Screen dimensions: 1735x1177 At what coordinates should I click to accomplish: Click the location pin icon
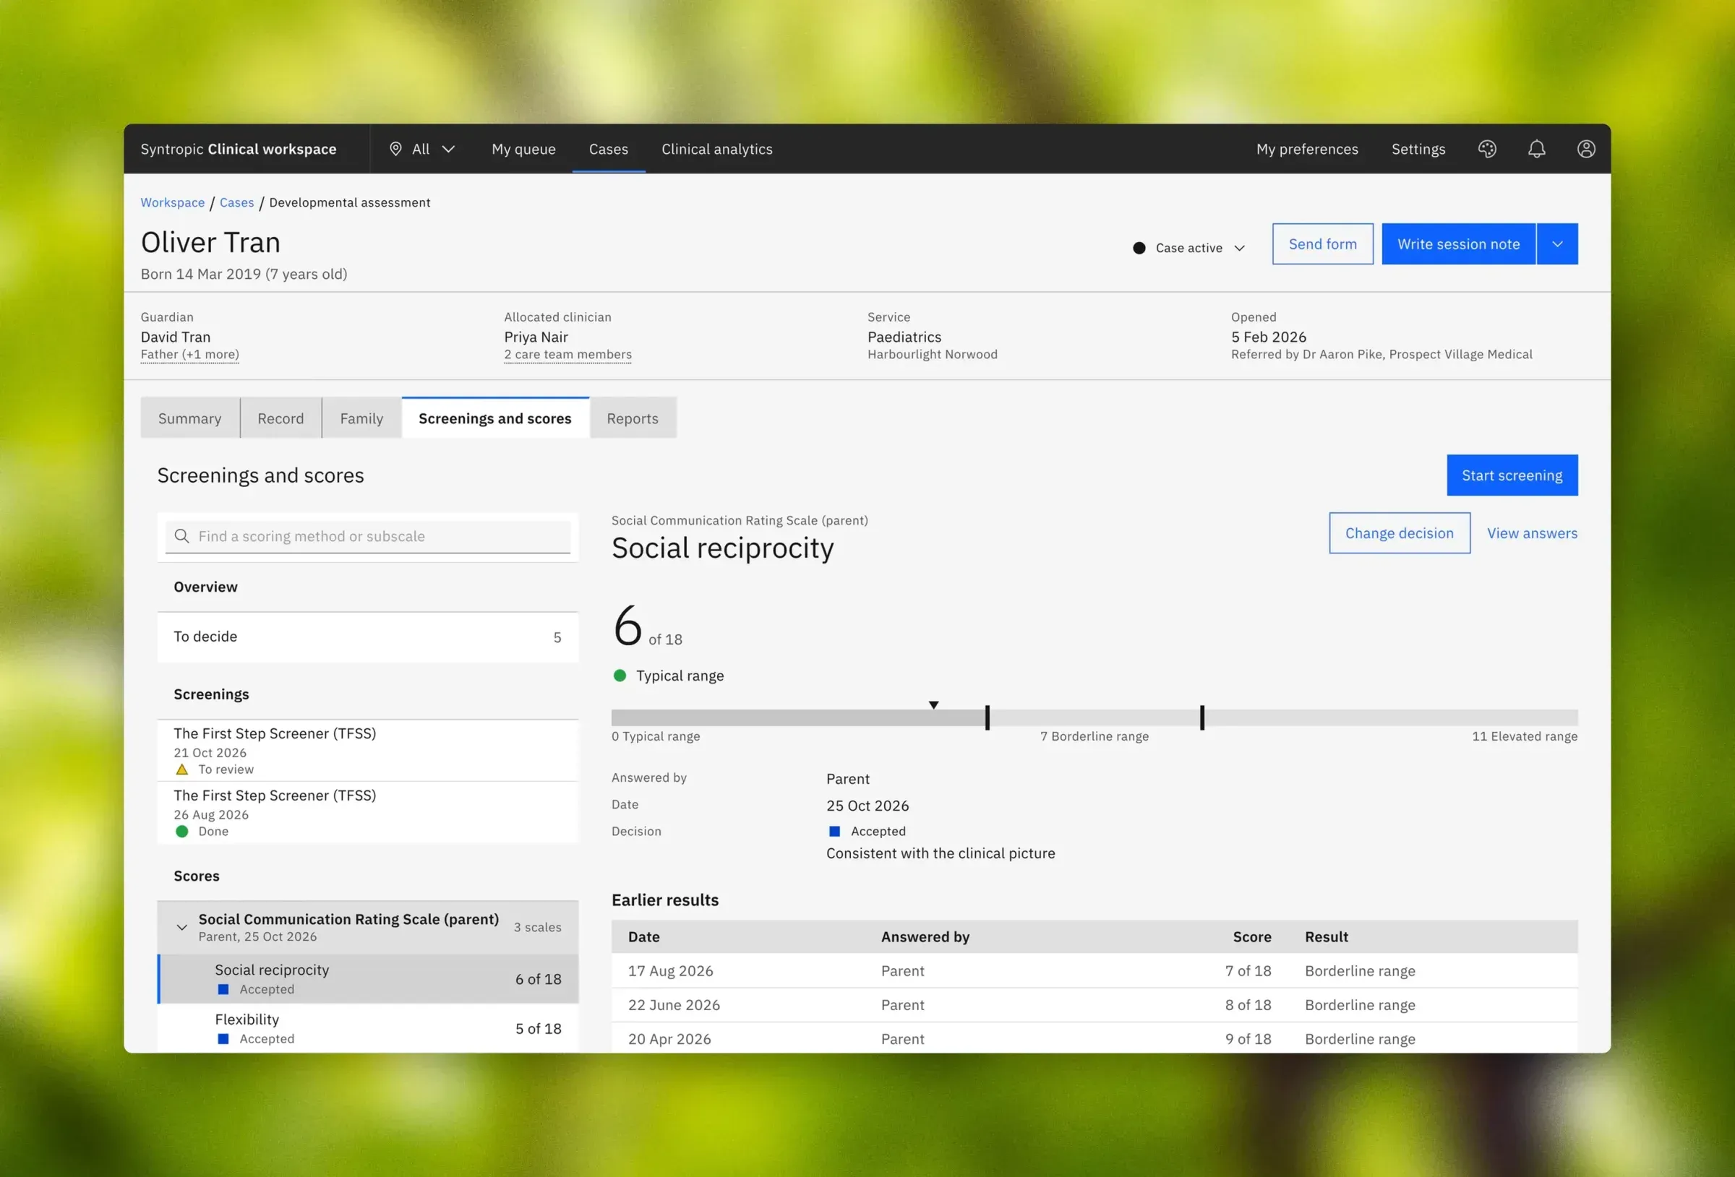click(x=395, y=150)
